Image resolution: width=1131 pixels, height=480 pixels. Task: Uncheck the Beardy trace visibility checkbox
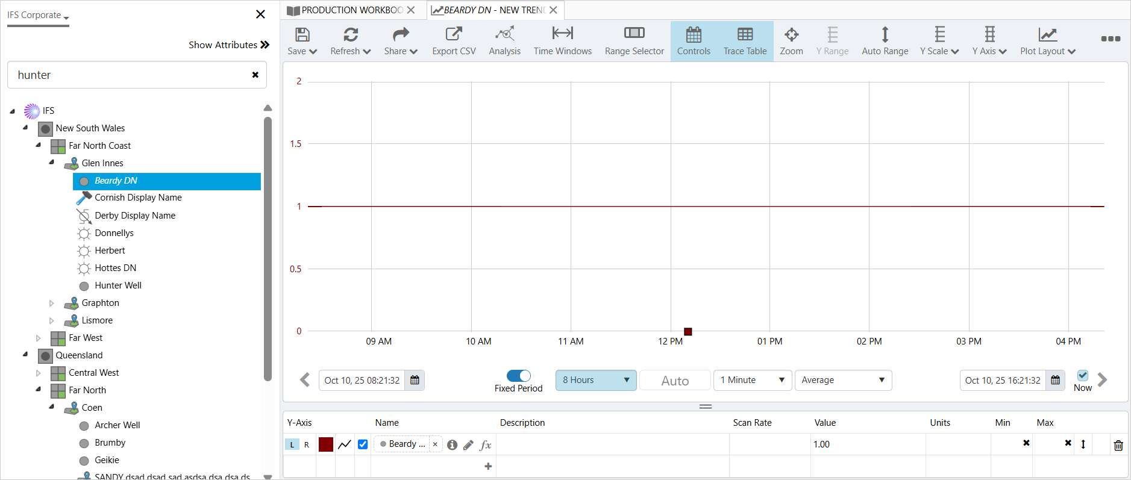363,444
